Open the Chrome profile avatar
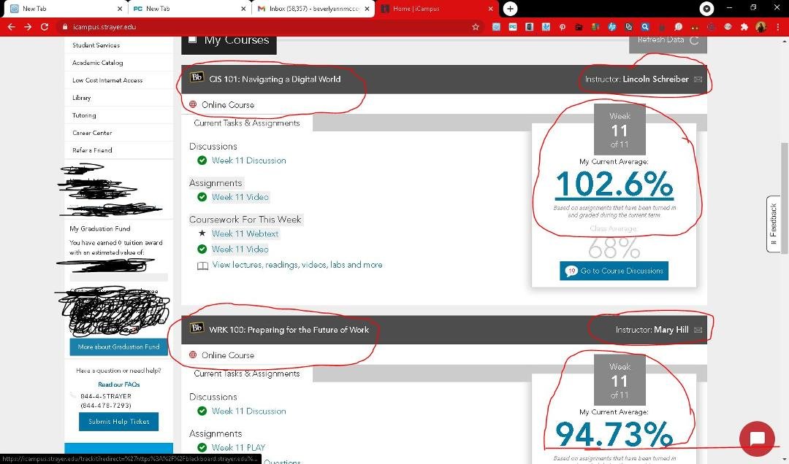Screen dimensions: 789x464 pyautogui.click(x=761, y=27)
